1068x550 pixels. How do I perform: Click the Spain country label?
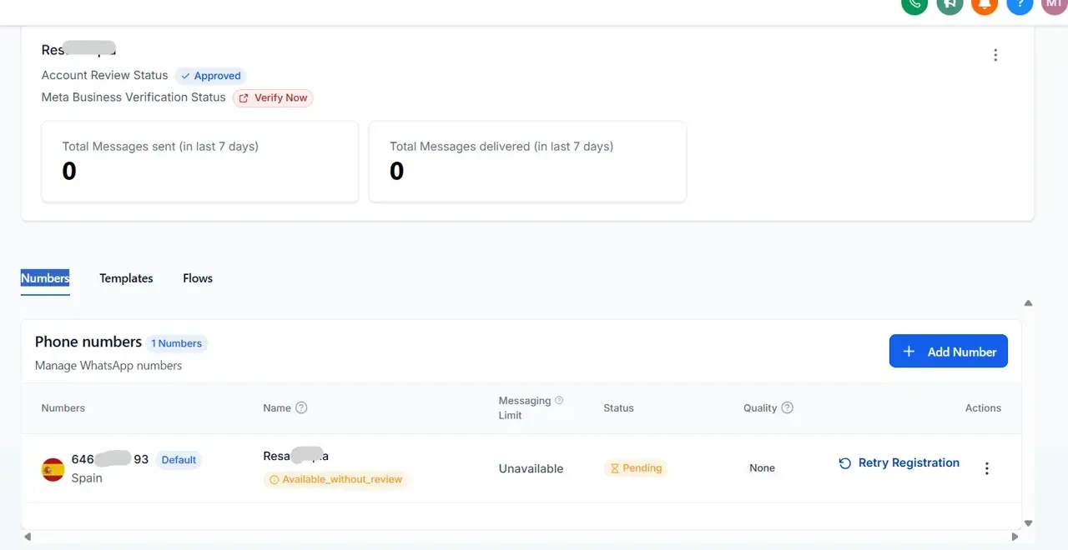point(87,478)
